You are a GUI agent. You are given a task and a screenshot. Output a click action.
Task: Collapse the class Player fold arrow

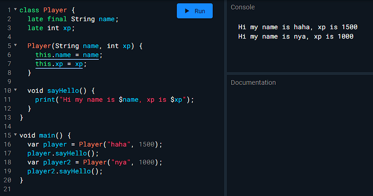click(16, 9)
